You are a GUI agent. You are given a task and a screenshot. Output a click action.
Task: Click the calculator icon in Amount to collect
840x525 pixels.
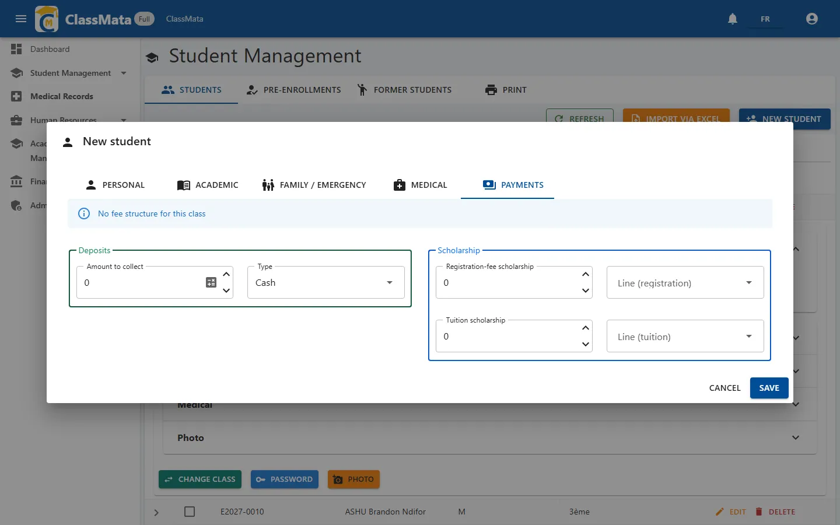pos(211,282)
